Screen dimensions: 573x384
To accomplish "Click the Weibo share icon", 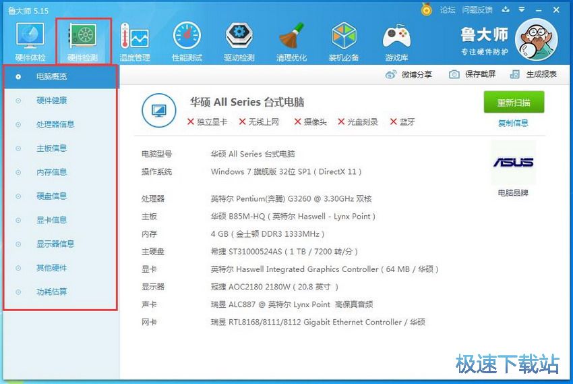I will coord(390,75).
